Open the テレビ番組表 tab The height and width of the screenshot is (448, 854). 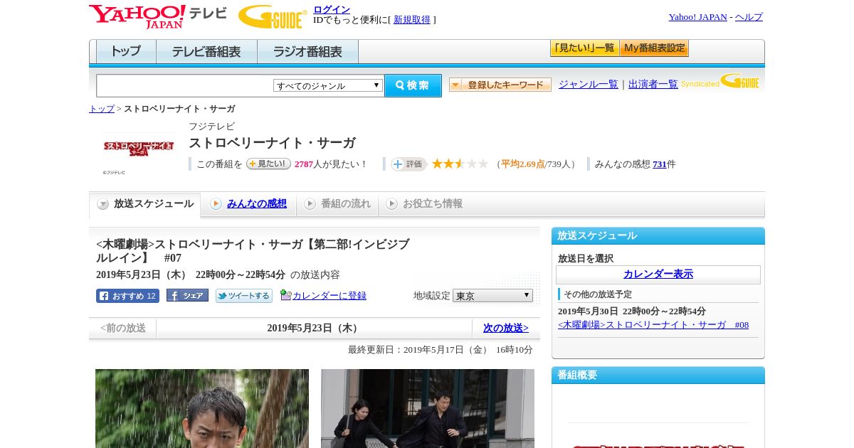pos(206,52)
